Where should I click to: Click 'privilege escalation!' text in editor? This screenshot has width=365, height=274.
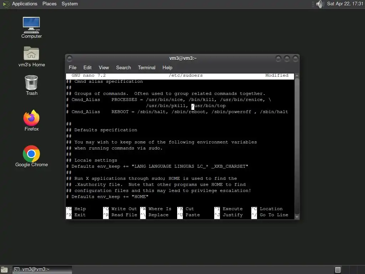221,191
